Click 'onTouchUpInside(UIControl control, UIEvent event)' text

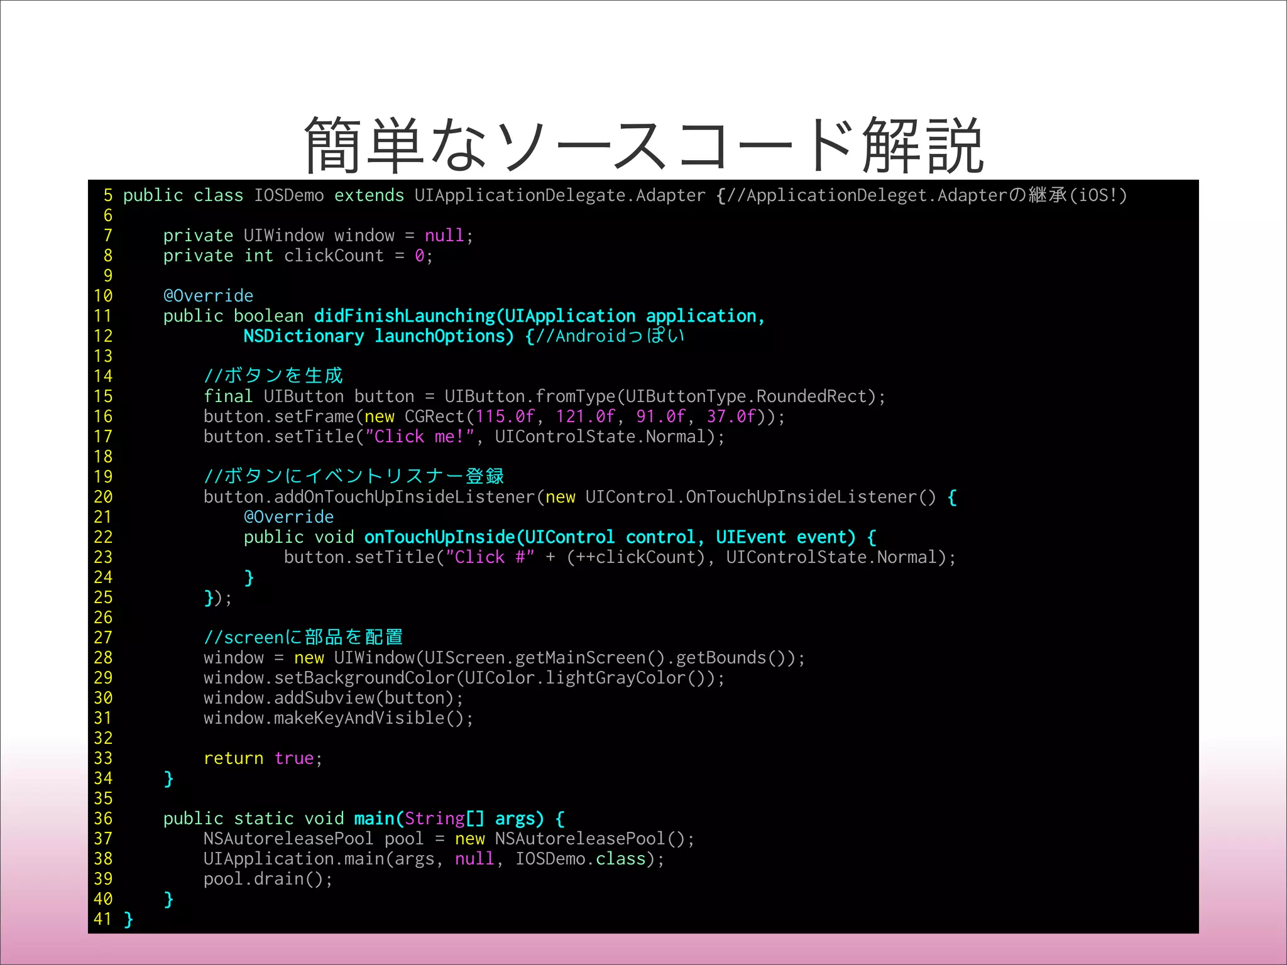click(x=610, y=537)
